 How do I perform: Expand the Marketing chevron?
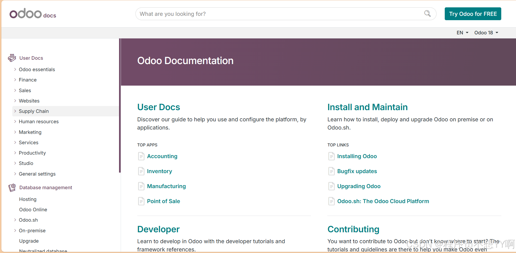coord(15,132)
